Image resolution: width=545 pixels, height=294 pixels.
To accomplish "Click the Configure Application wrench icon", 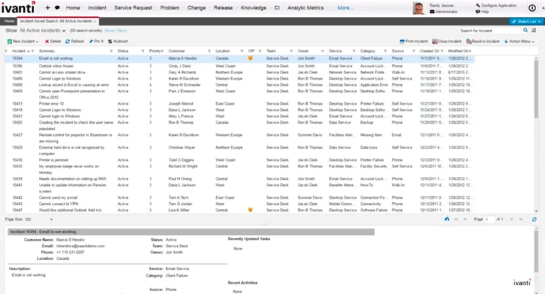I will click(478, 5).
